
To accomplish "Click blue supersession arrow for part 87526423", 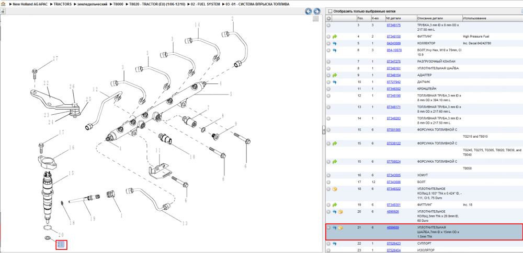I will coord(335,244).
